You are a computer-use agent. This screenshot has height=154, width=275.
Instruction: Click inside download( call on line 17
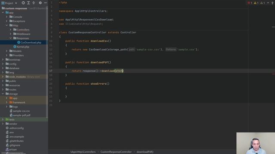tap(119, 71)
